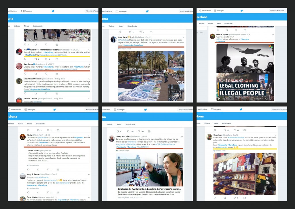This screenshot has height=209, width=295.
Task: Mute the teleSUR video with speaker icon
Action: click(266, 99)
